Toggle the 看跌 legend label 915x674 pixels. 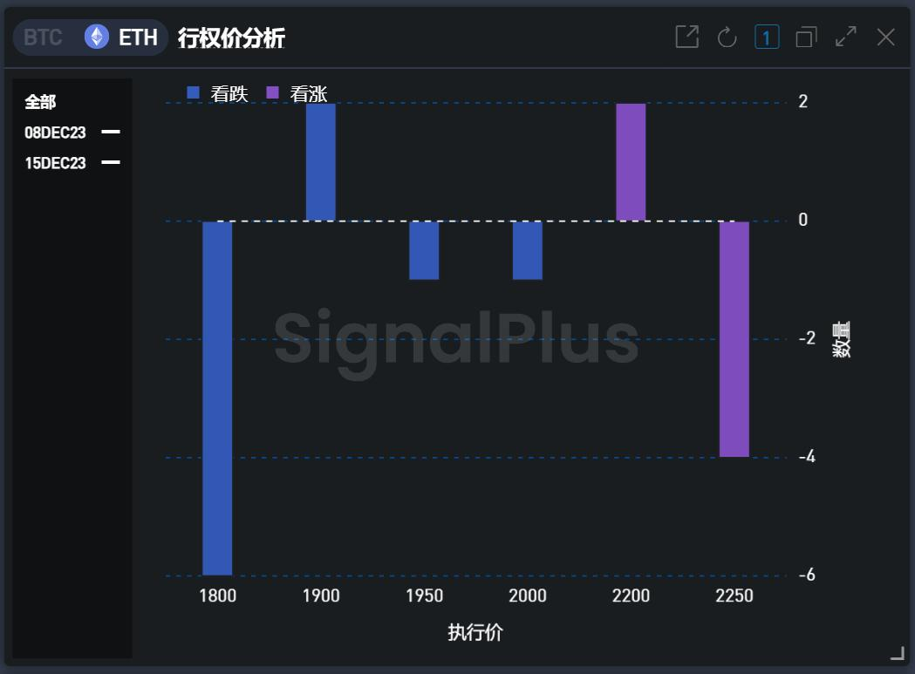[x=229, y=94]
